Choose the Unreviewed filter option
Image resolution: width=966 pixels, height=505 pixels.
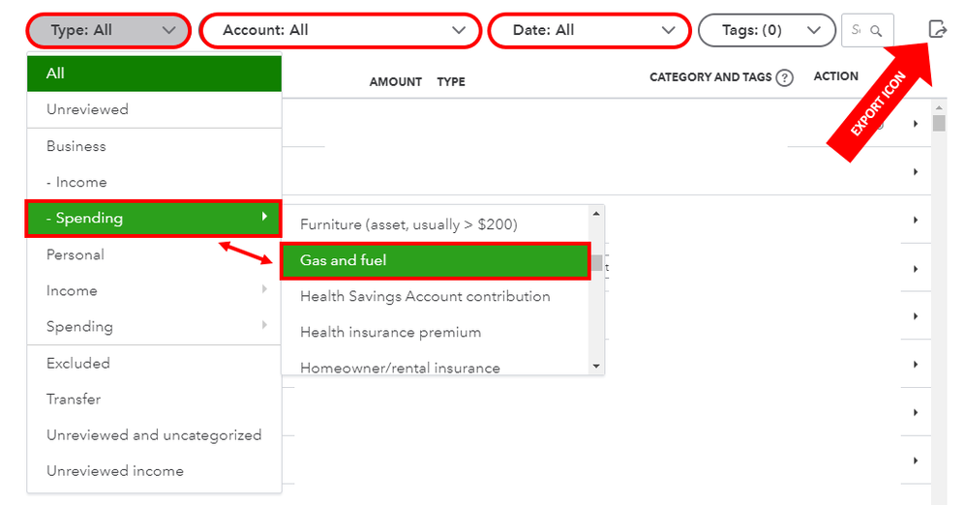87,109
